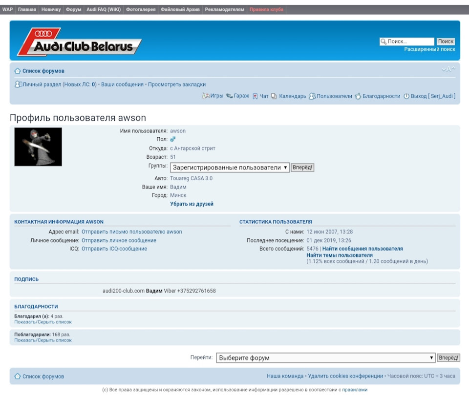Click Выход [ Serj_Audi ] logout link

433,96
